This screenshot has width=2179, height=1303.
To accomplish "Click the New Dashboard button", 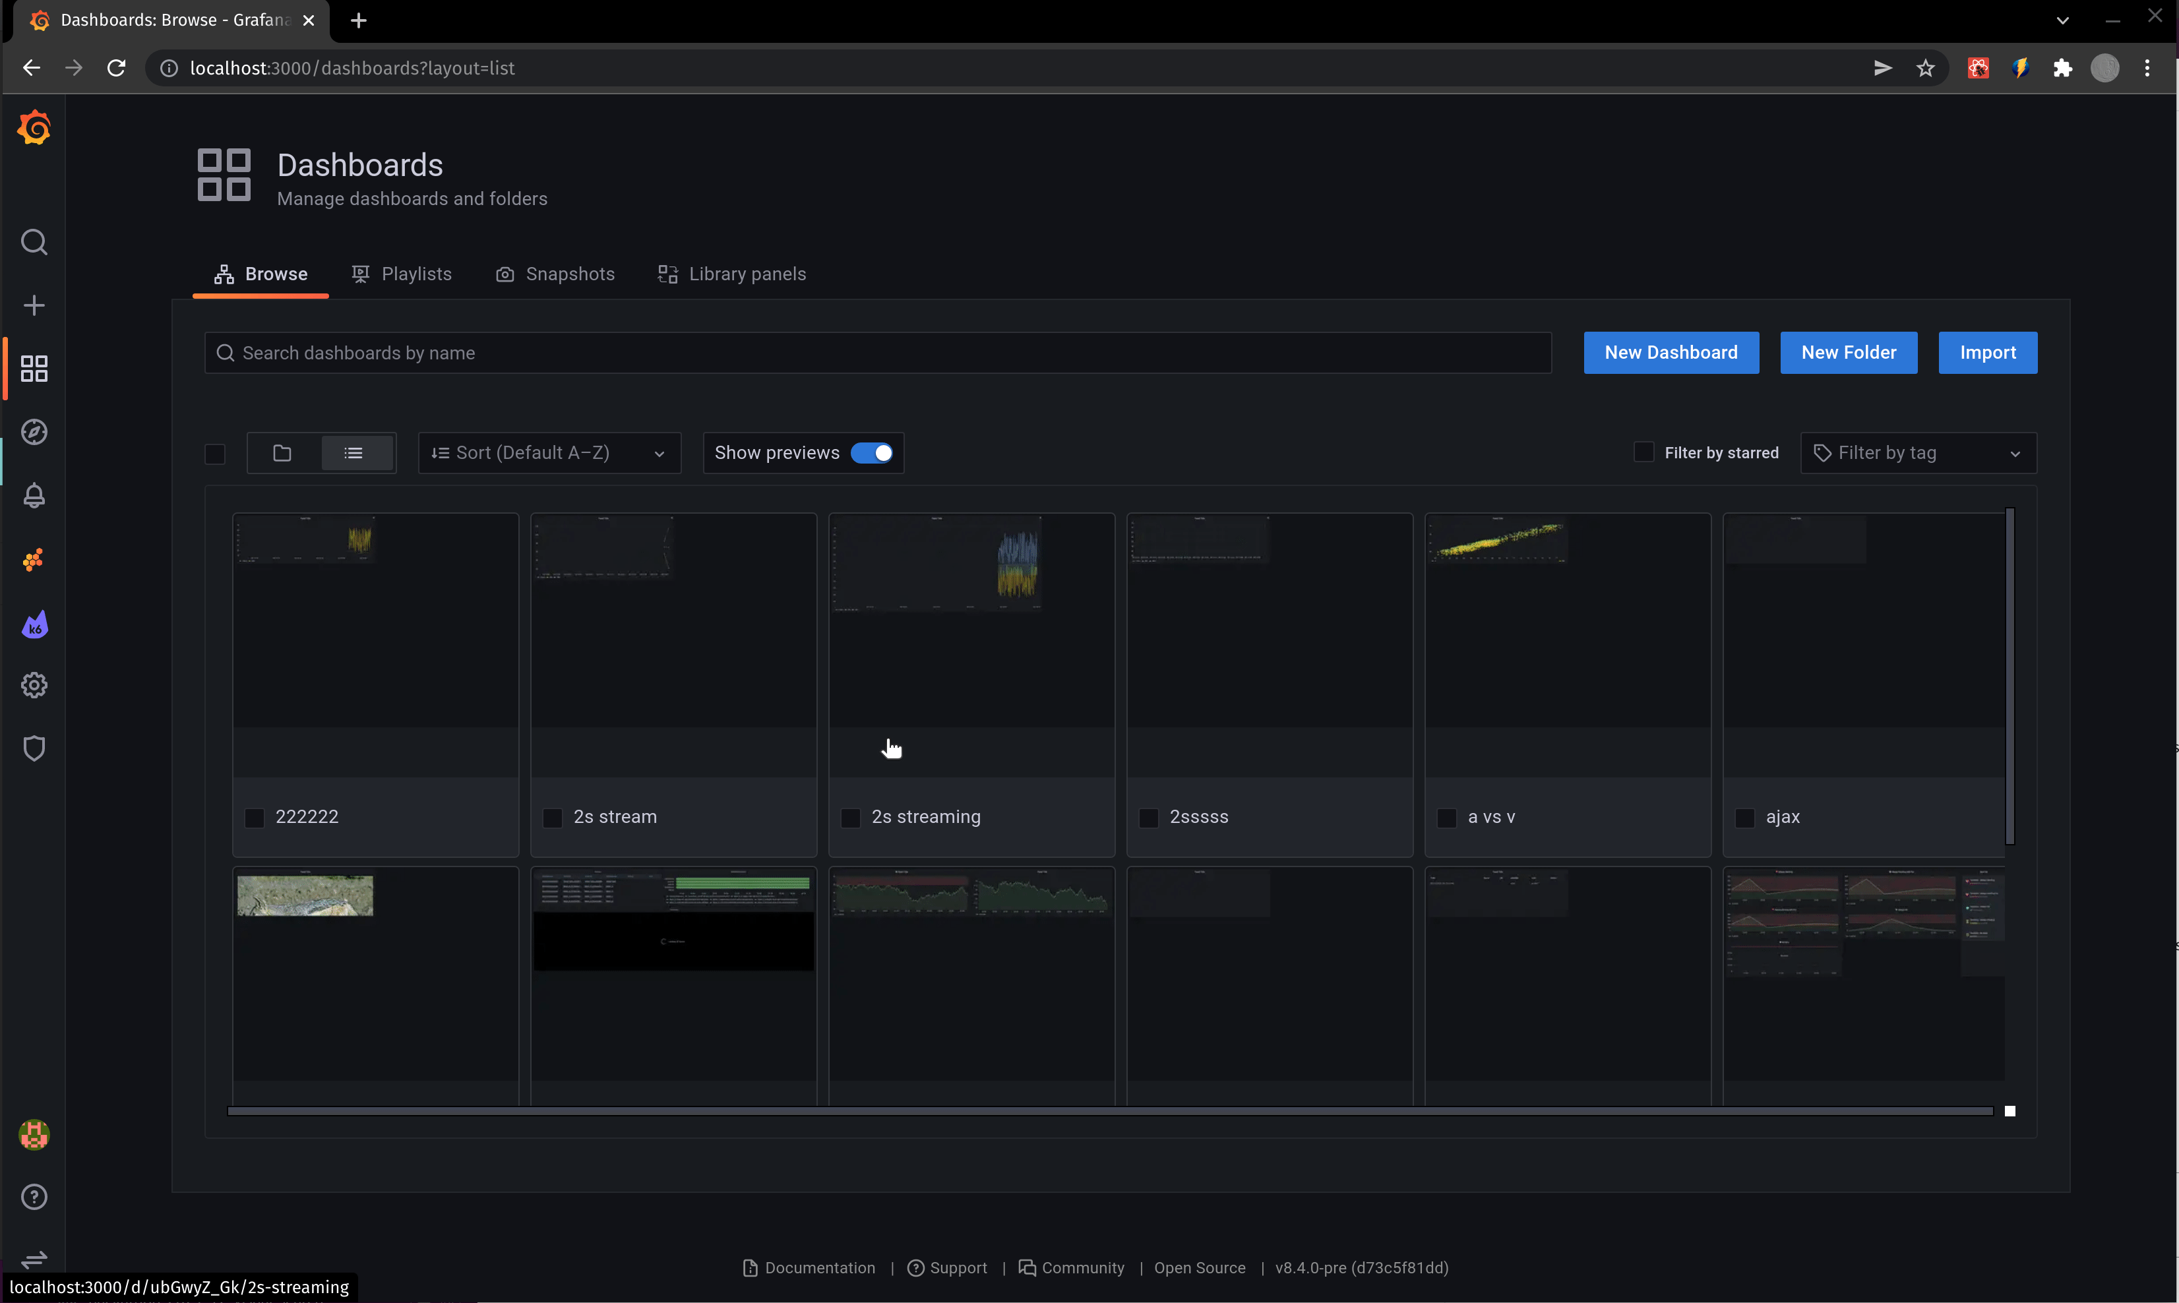I will coord(1671,352).
